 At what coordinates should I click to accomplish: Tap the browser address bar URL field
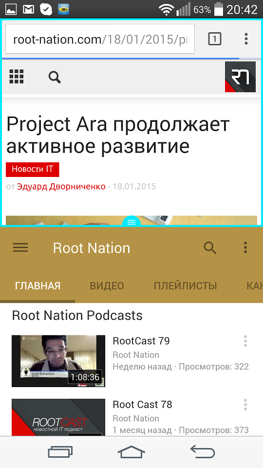(100, 39)
